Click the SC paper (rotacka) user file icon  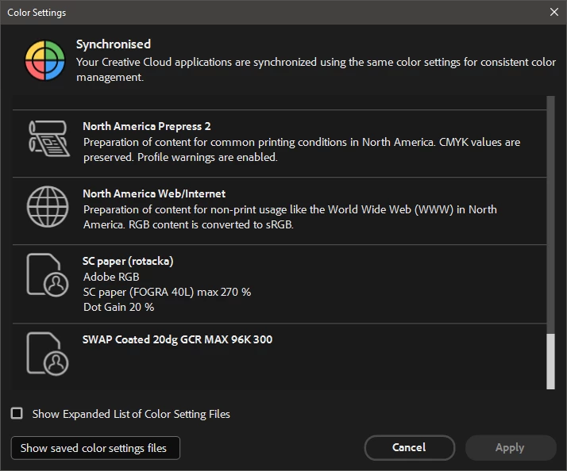(48, 275)
